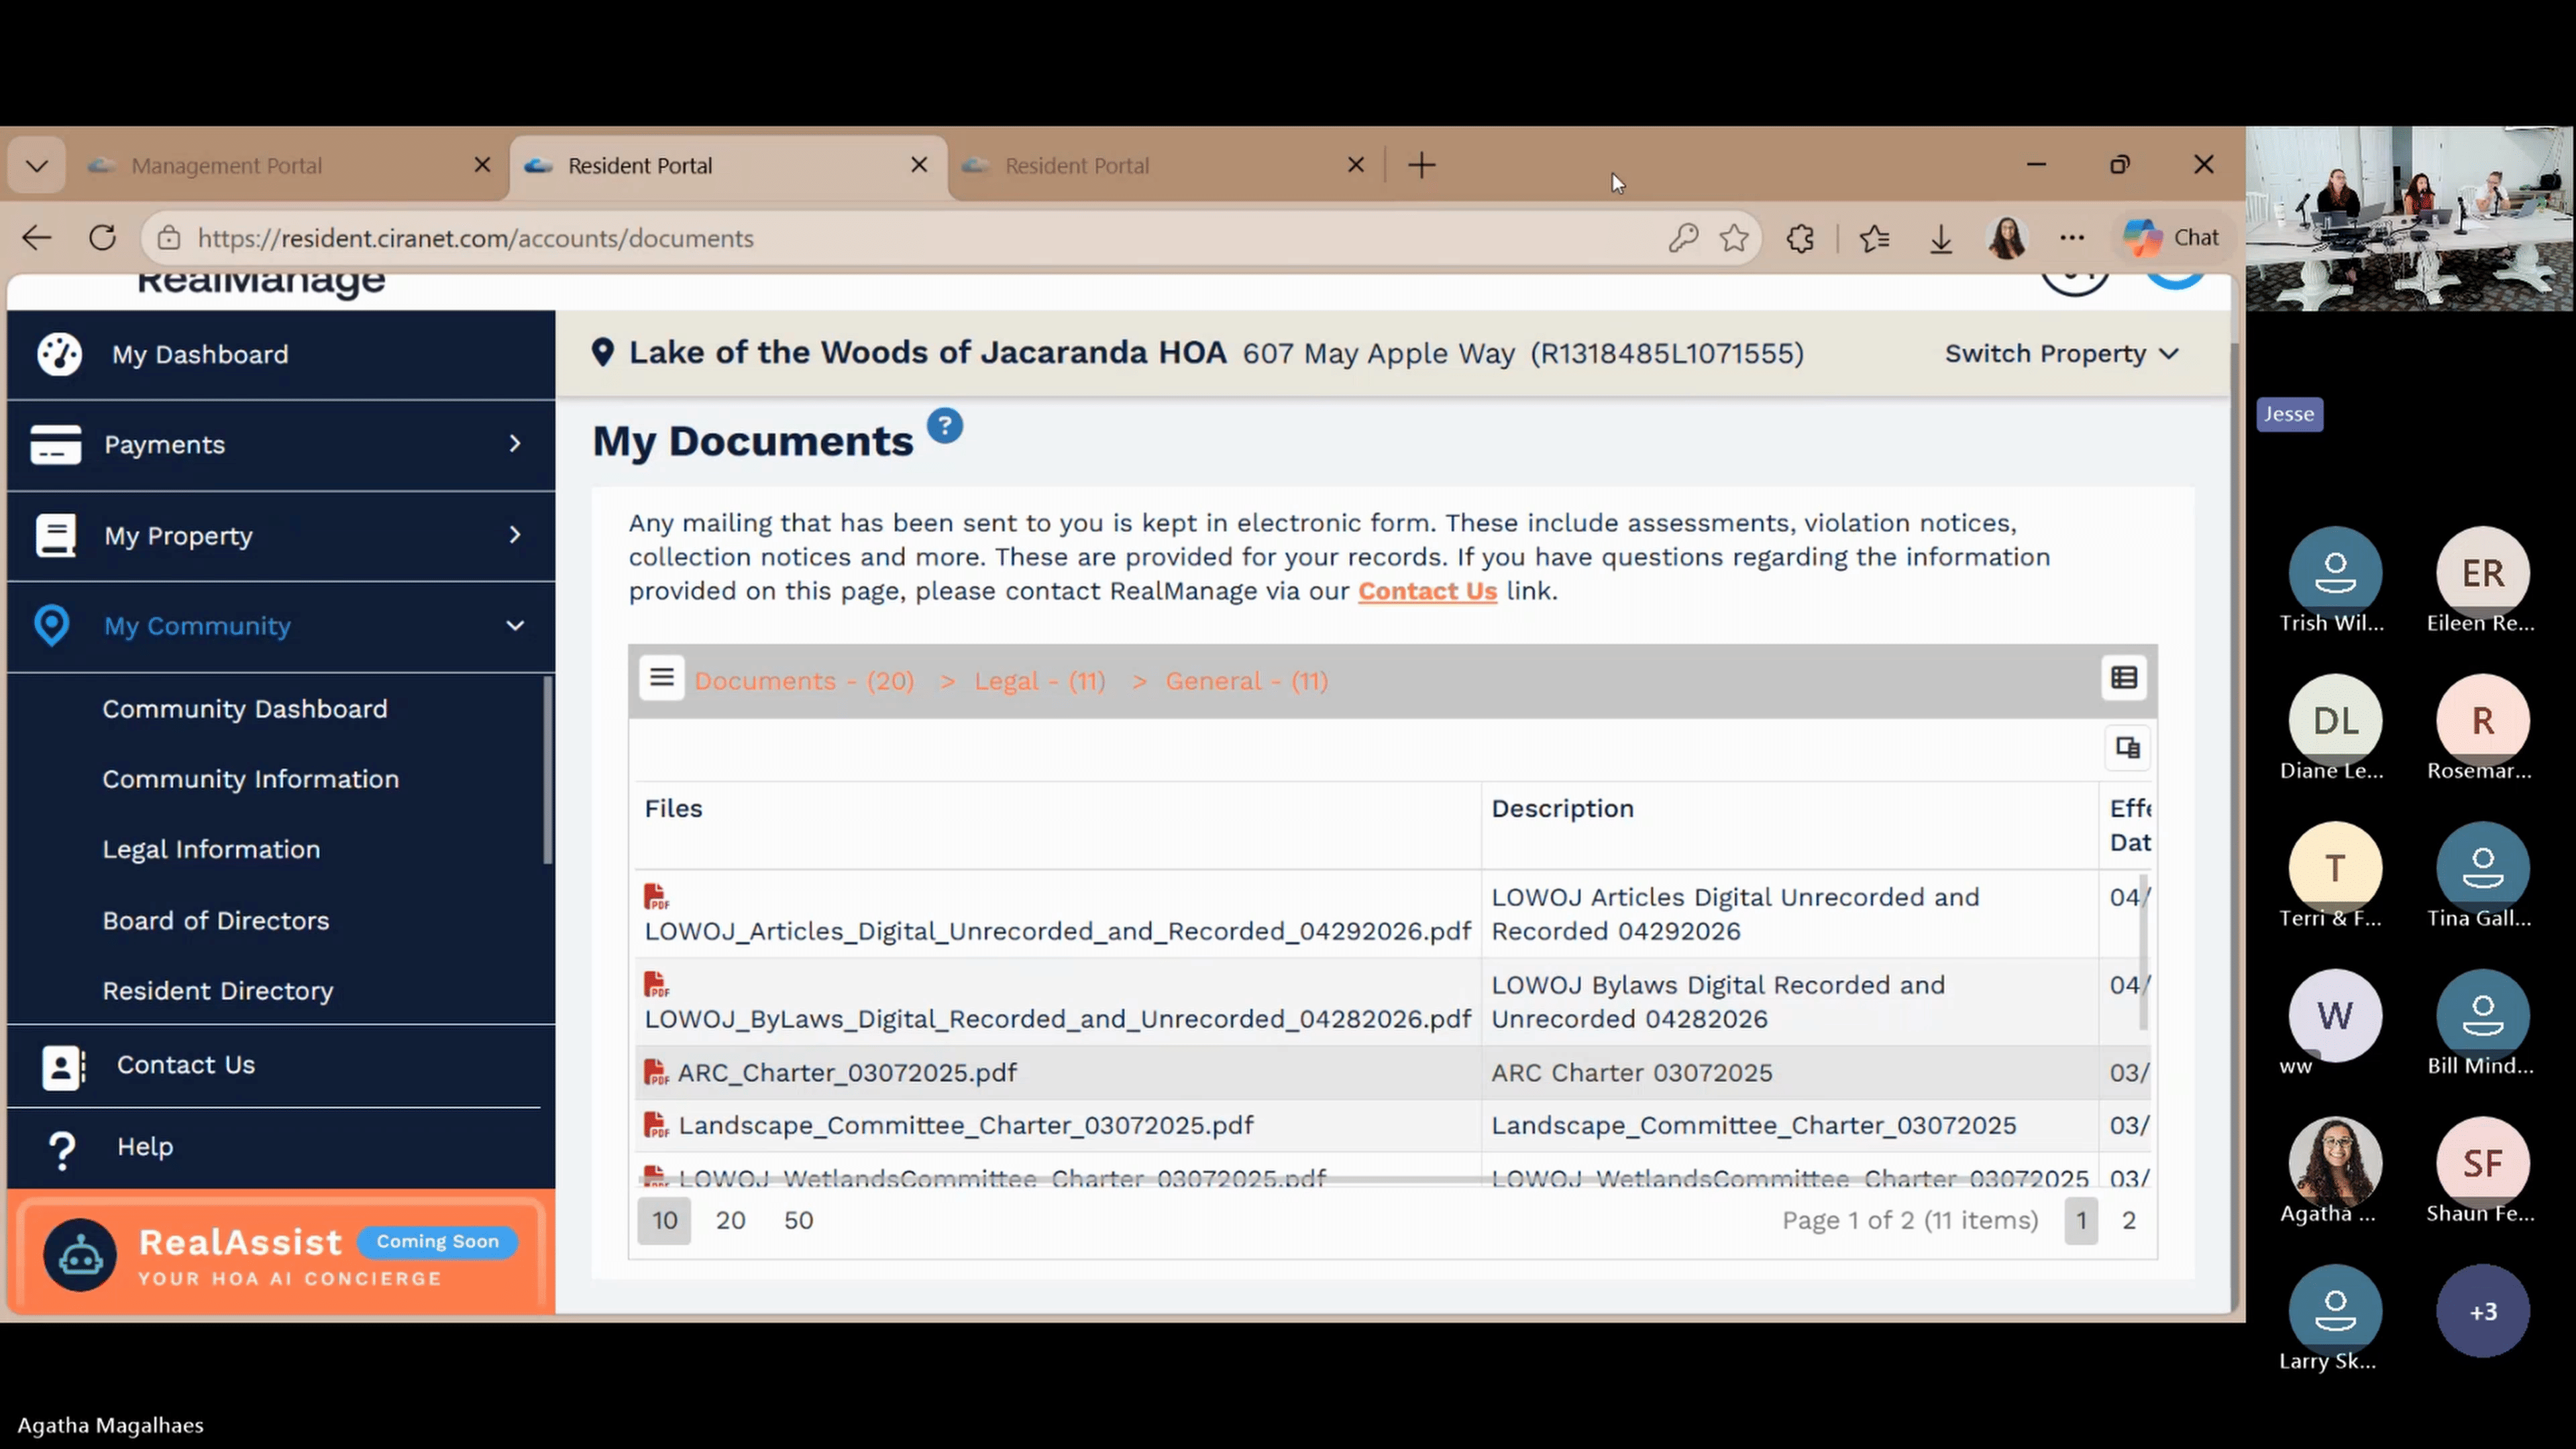Open the column chooser icon above the table
The image size is (2576, 1449).
(2127, 748)
